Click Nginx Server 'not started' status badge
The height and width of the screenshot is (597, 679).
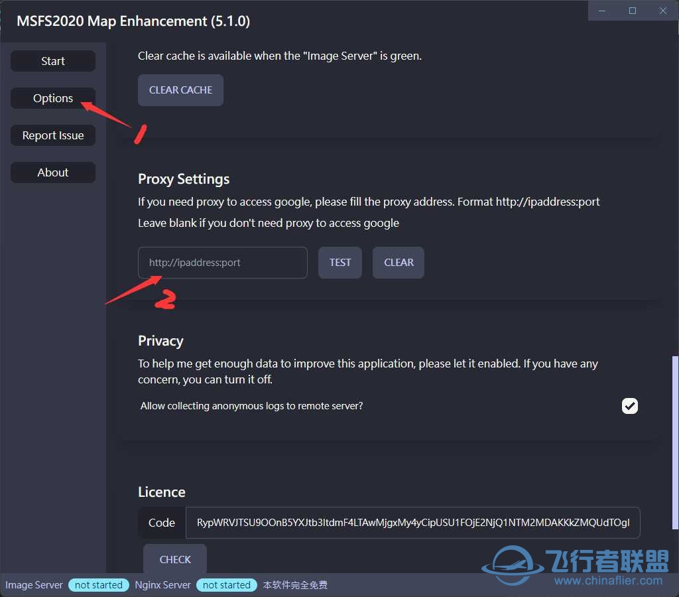point(227,585)
